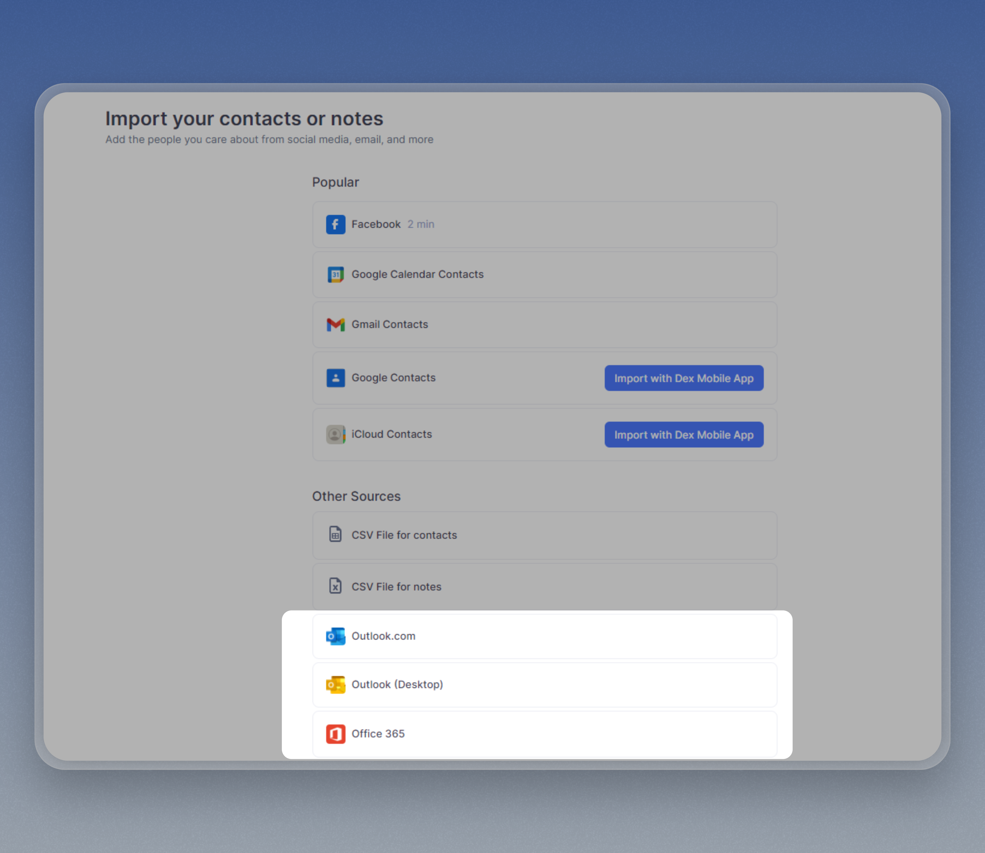Select the Outlook.com text label
Viewport: 985px width, 853px height.
pyautogui.click(x=383, y=636)
